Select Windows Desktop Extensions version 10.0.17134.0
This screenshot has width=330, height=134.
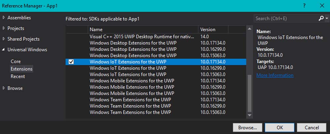[156, 43]
